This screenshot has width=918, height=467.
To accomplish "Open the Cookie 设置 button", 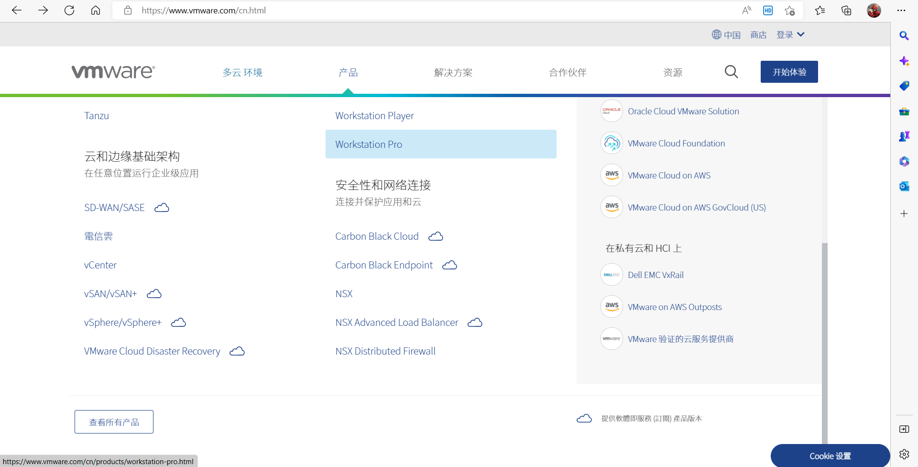I will [x=830, y=456].
